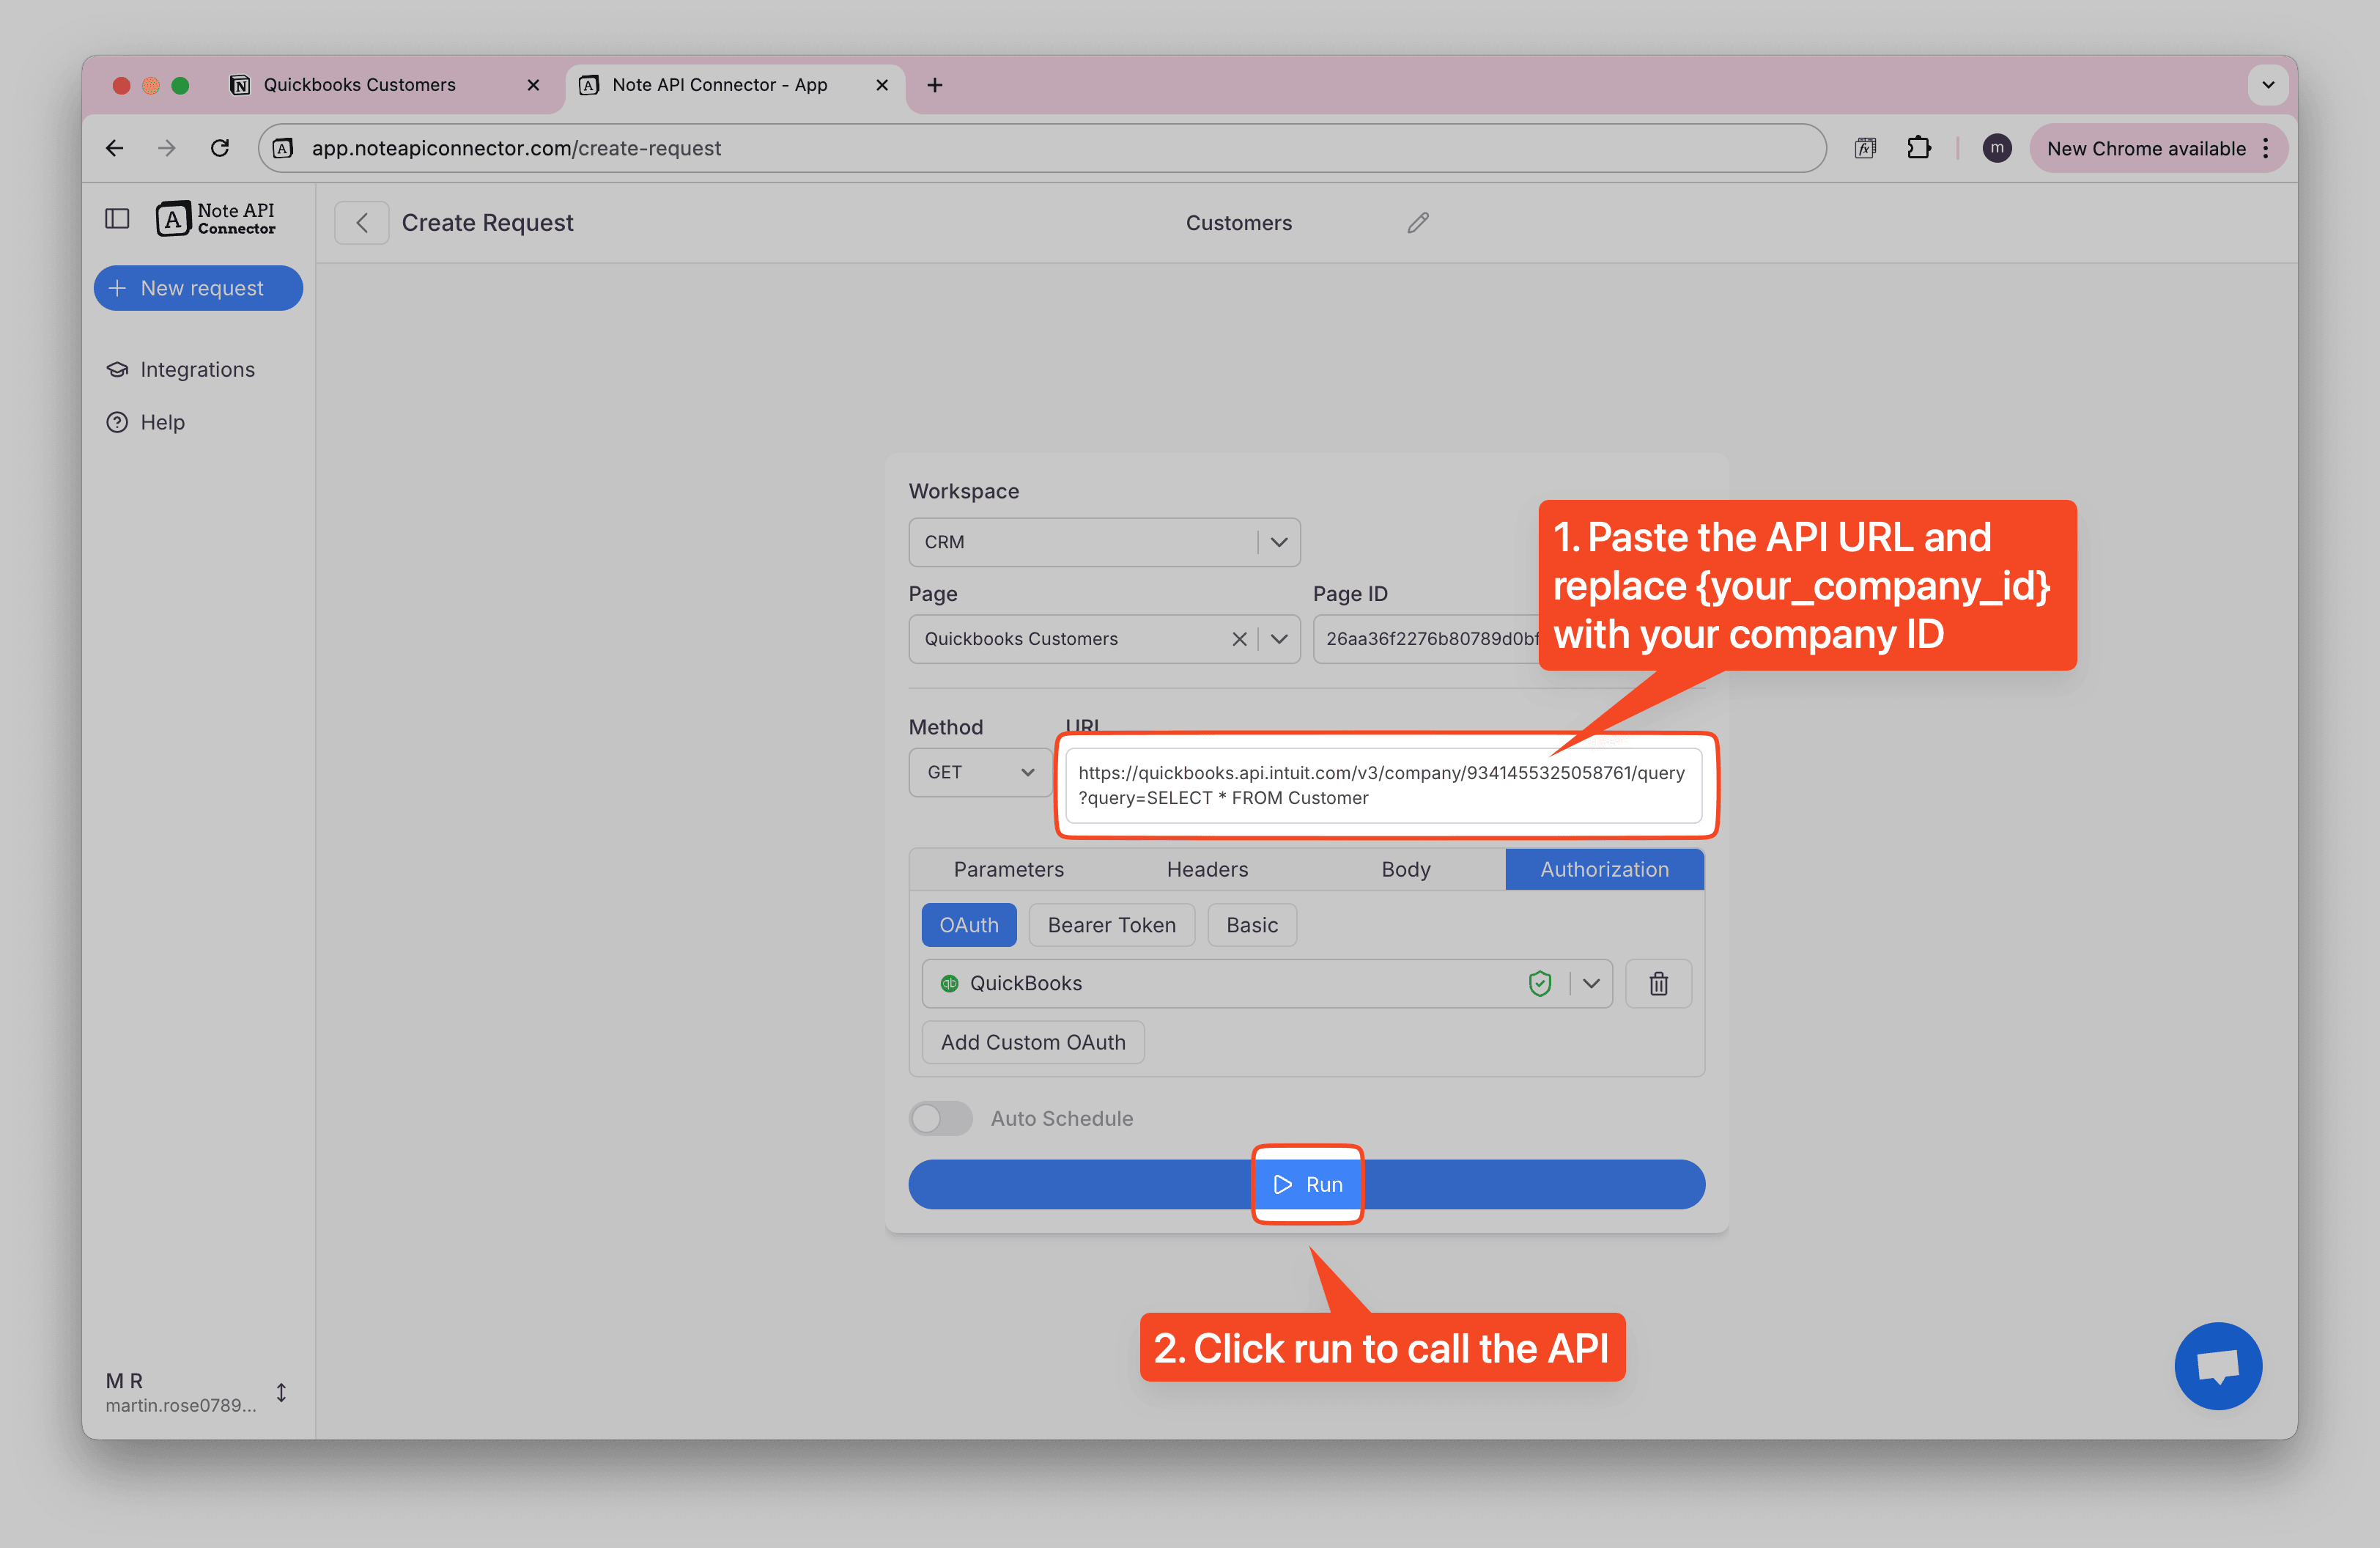Select the Authorization tab
The height and width of the screenshot is (1548, 2380).
click(x=1604, y=869)
